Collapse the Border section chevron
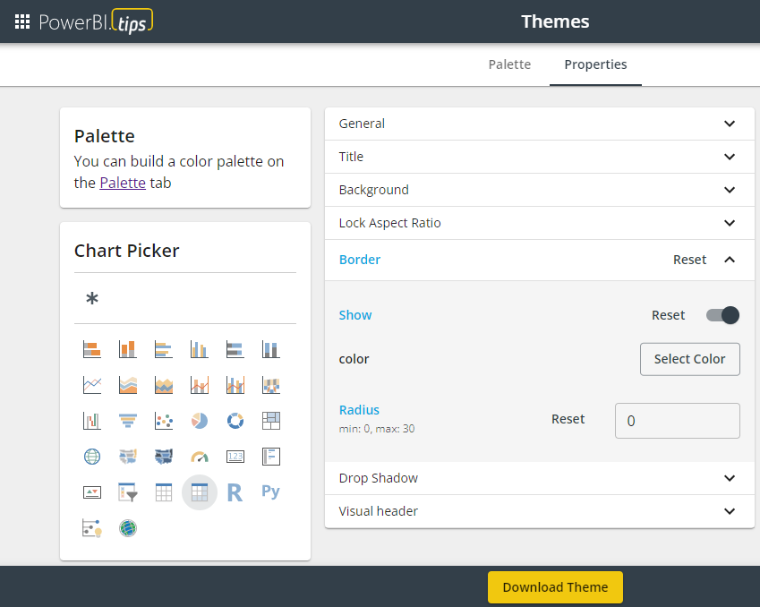The width and height of the screenshot is (760, 607). tap(730, 260)
